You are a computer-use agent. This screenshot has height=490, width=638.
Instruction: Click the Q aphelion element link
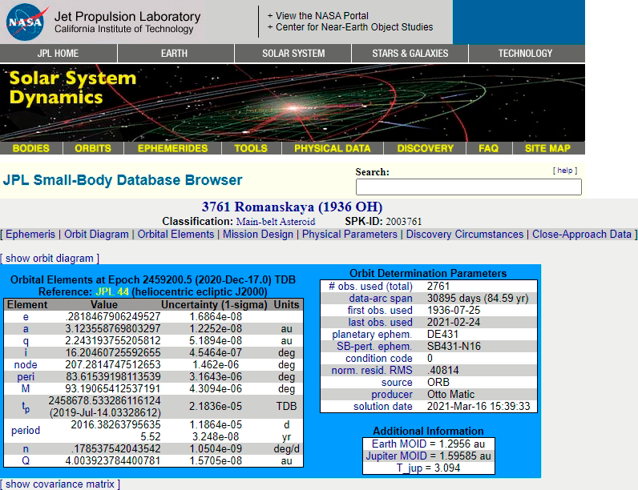[x=26, y=460]
